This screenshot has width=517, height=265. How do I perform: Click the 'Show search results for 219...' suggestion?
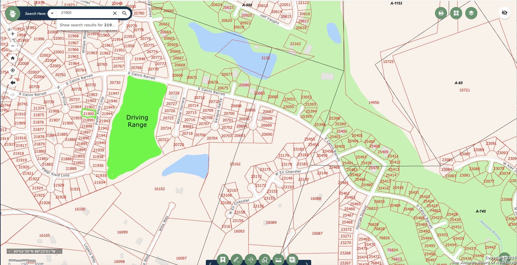[x=87, y=25]
